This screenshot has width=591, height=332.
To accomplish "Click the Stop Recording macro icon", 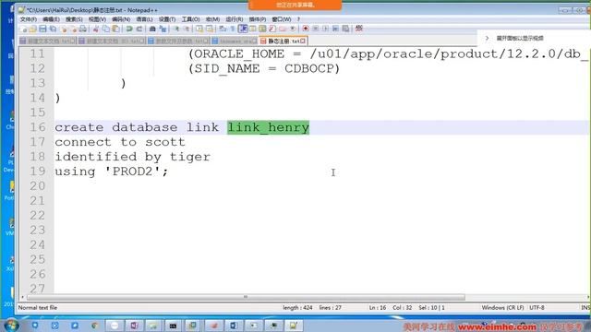I will 315,29.
